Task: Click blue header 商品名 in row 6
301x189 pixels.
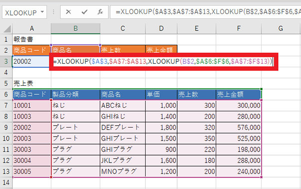Action: point(123,95)
